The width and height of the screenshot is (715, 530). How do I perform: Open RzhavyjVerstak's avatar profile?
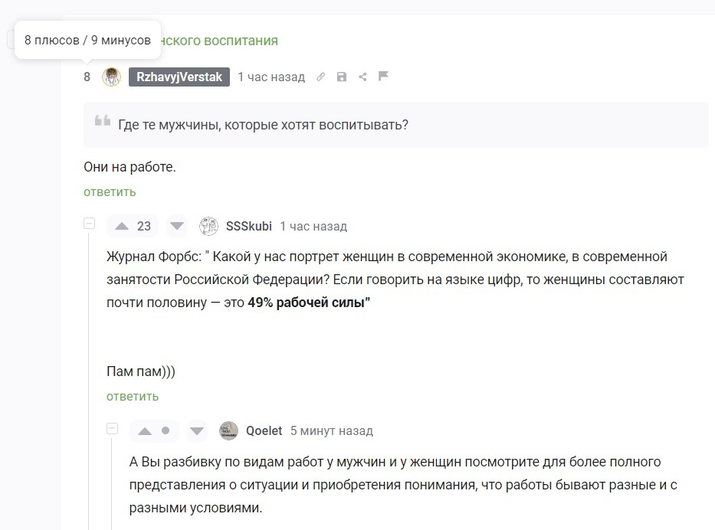[x=111, y=77]
